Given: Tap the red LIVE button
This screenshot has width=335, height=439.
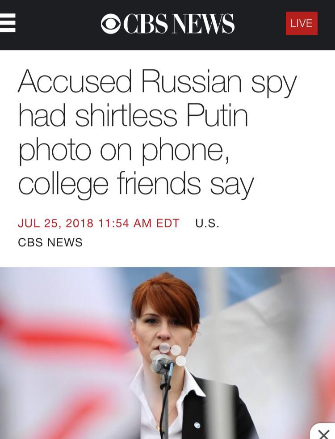Looking at the screenshot, I should [x=301, y=23].
